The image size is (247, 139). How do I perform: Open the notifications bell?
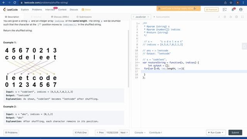pos(233,10)
